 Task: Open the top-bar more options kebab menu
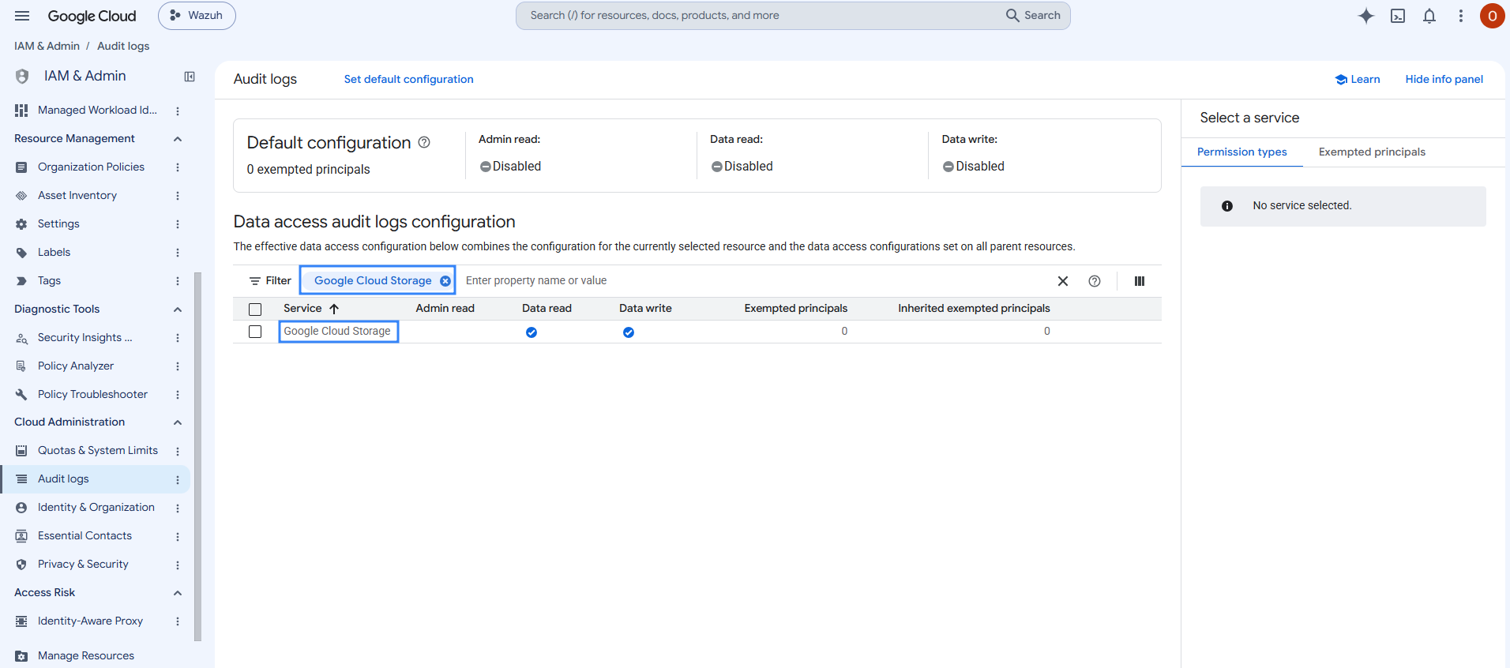point(1461,16)
